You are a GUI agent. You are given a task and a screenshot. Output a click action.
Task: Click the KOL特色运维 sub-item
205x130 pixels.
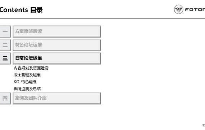coord(25,82)
